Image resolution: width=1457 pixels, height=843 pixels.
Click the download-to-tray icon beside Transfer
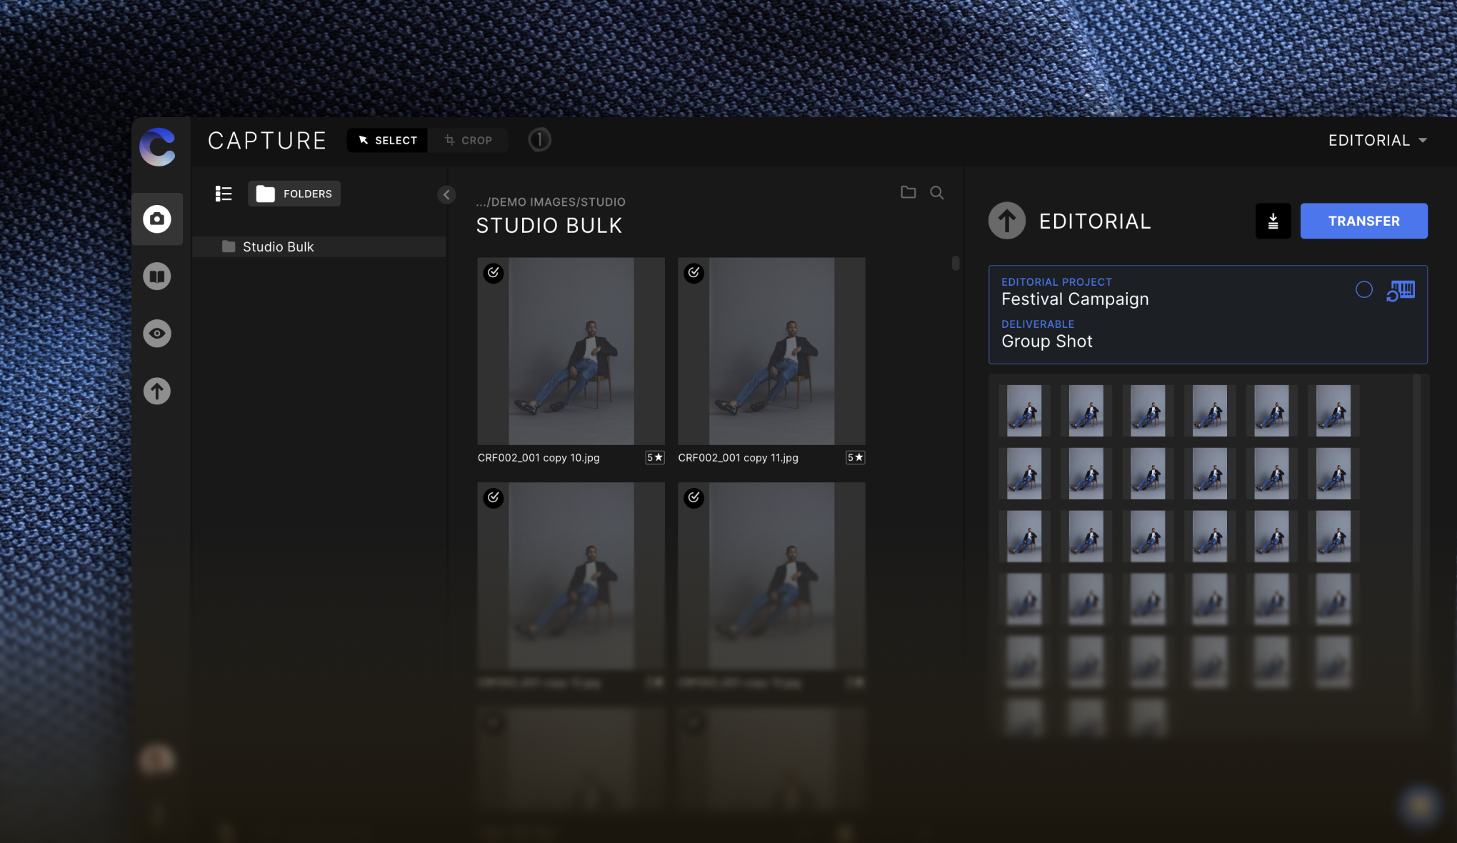coord(1273,221)
